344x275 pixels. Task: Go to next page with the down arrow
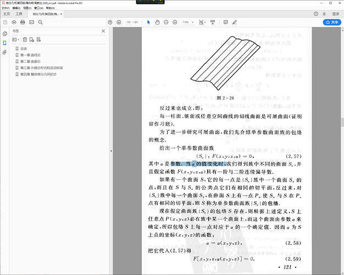pyautogui.click(x=119, y=22)
